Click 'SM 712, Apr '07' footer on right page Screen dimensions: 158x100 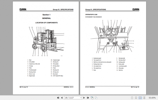pyautogui.click(x=135, y=87)
